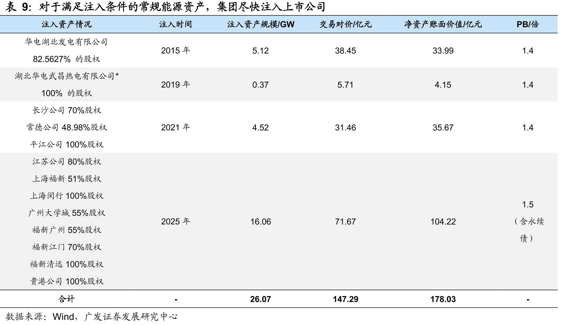
Task: Click the table title starting with 表 9
Action: click(x=165, y=7)
